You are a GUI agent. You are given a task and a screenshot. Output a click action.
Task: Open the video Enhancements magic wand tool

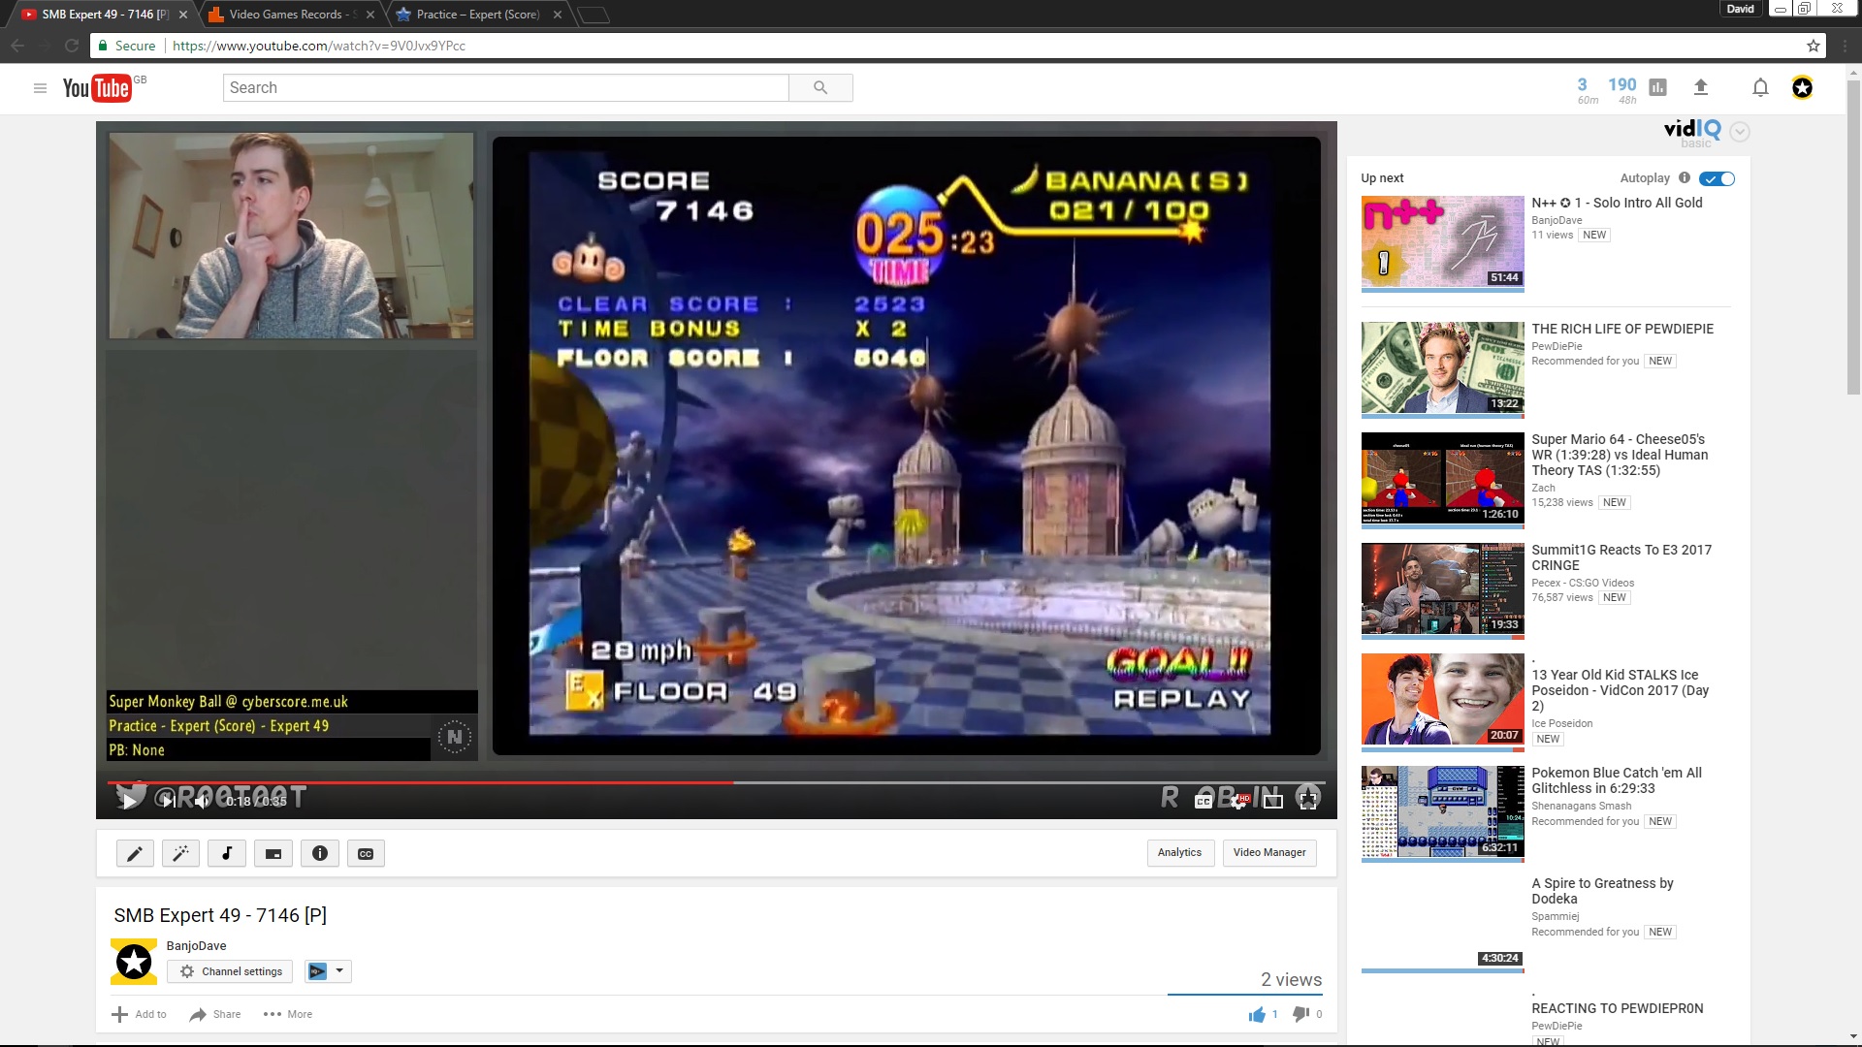click(180, 853)
